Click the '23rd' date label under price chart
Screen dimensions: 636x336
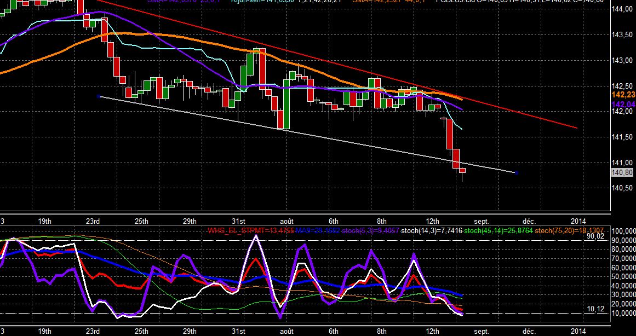93,221
